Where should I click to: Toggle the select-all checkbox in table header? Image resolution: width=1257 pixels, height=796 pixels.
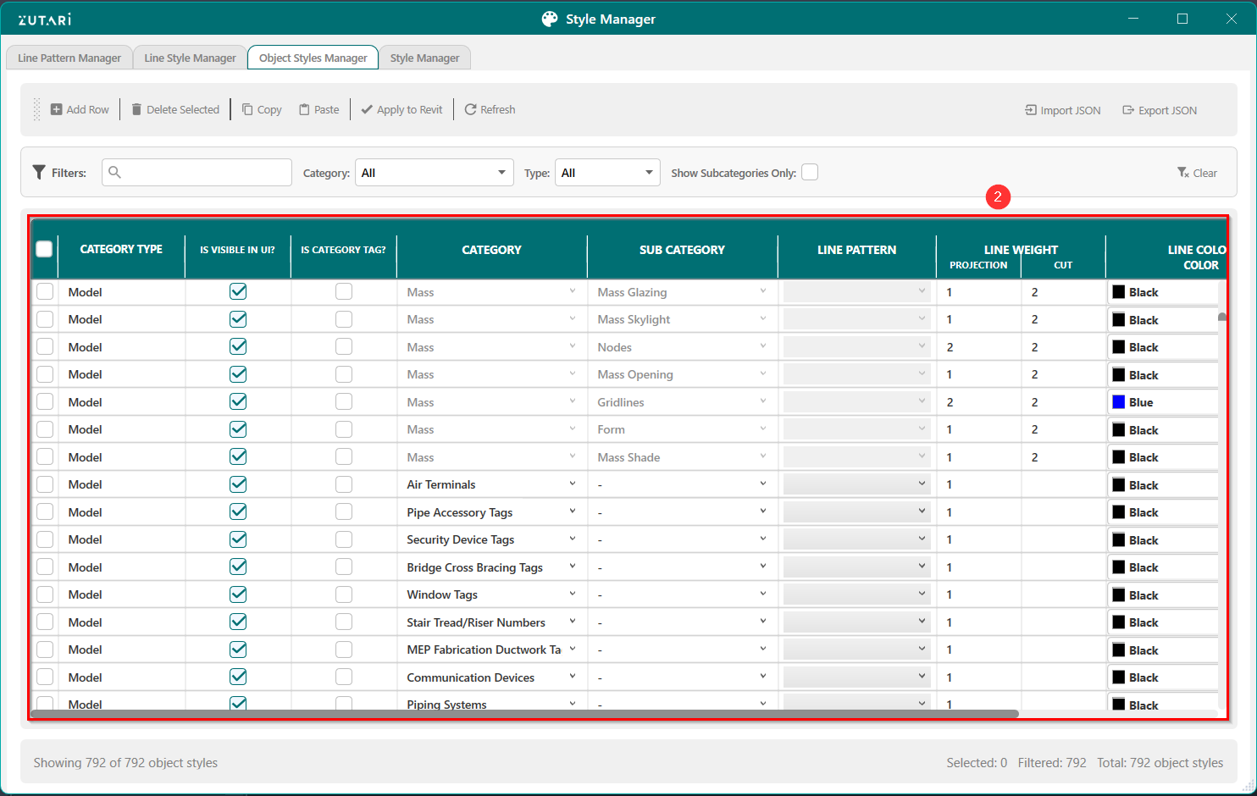[44, 249]
